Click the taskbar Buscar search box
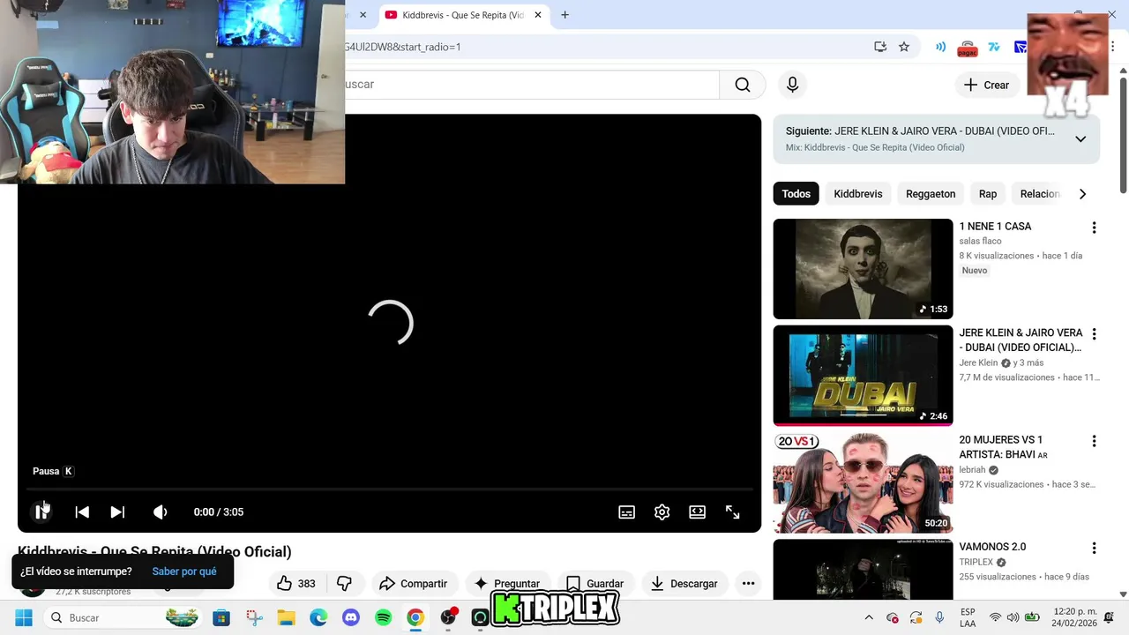Screen dimensions: 1129x635 click(x=123, y=617)
